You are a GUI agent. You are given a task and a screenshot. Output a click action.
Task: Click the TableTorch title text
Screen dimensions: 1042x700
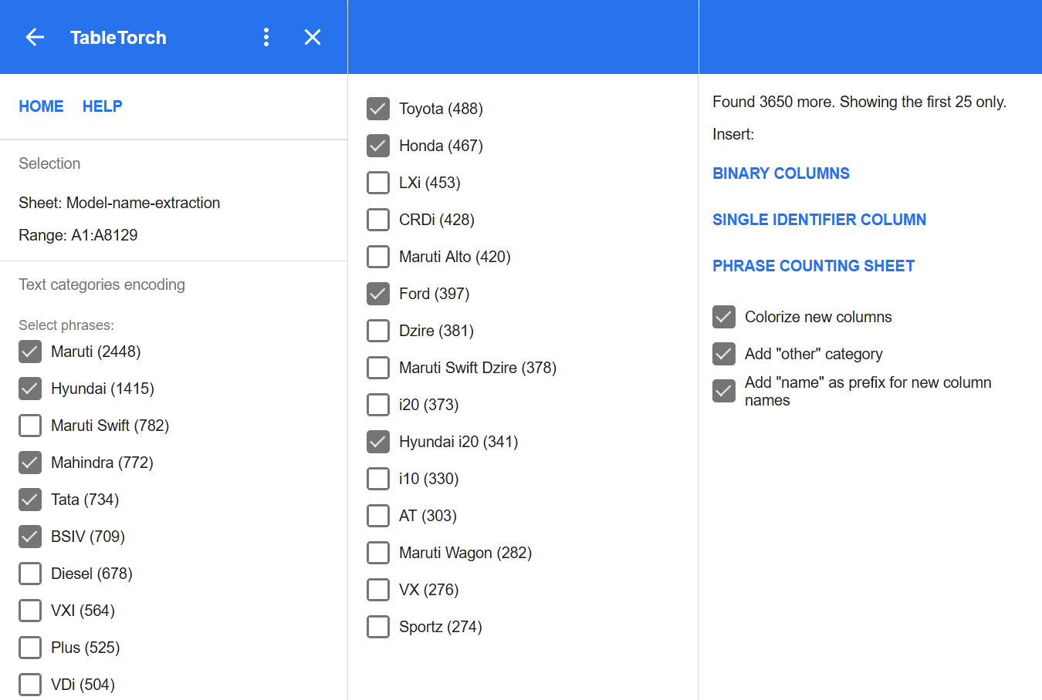[118, 38]
